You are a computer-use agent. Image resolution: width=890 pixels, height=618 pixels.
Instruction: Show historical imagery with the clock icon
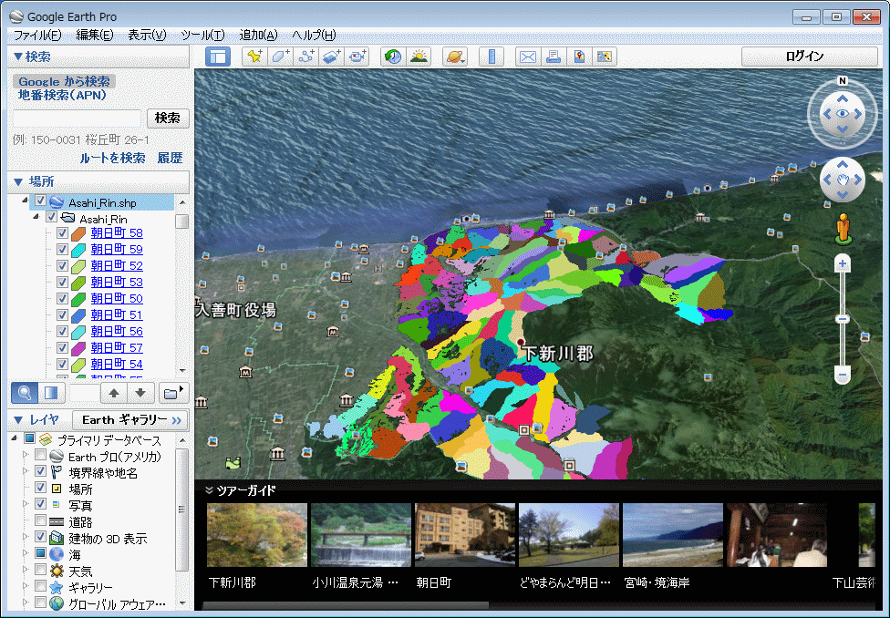click(392, 57)
